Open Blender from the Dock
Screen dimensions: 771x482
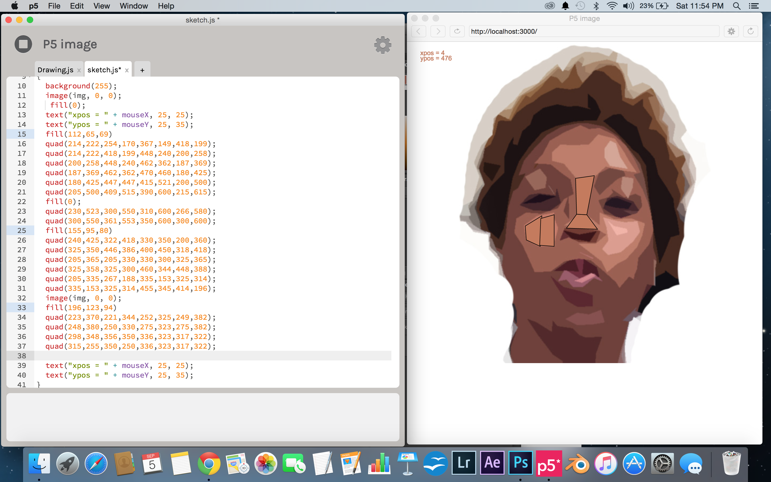[577, 464]
